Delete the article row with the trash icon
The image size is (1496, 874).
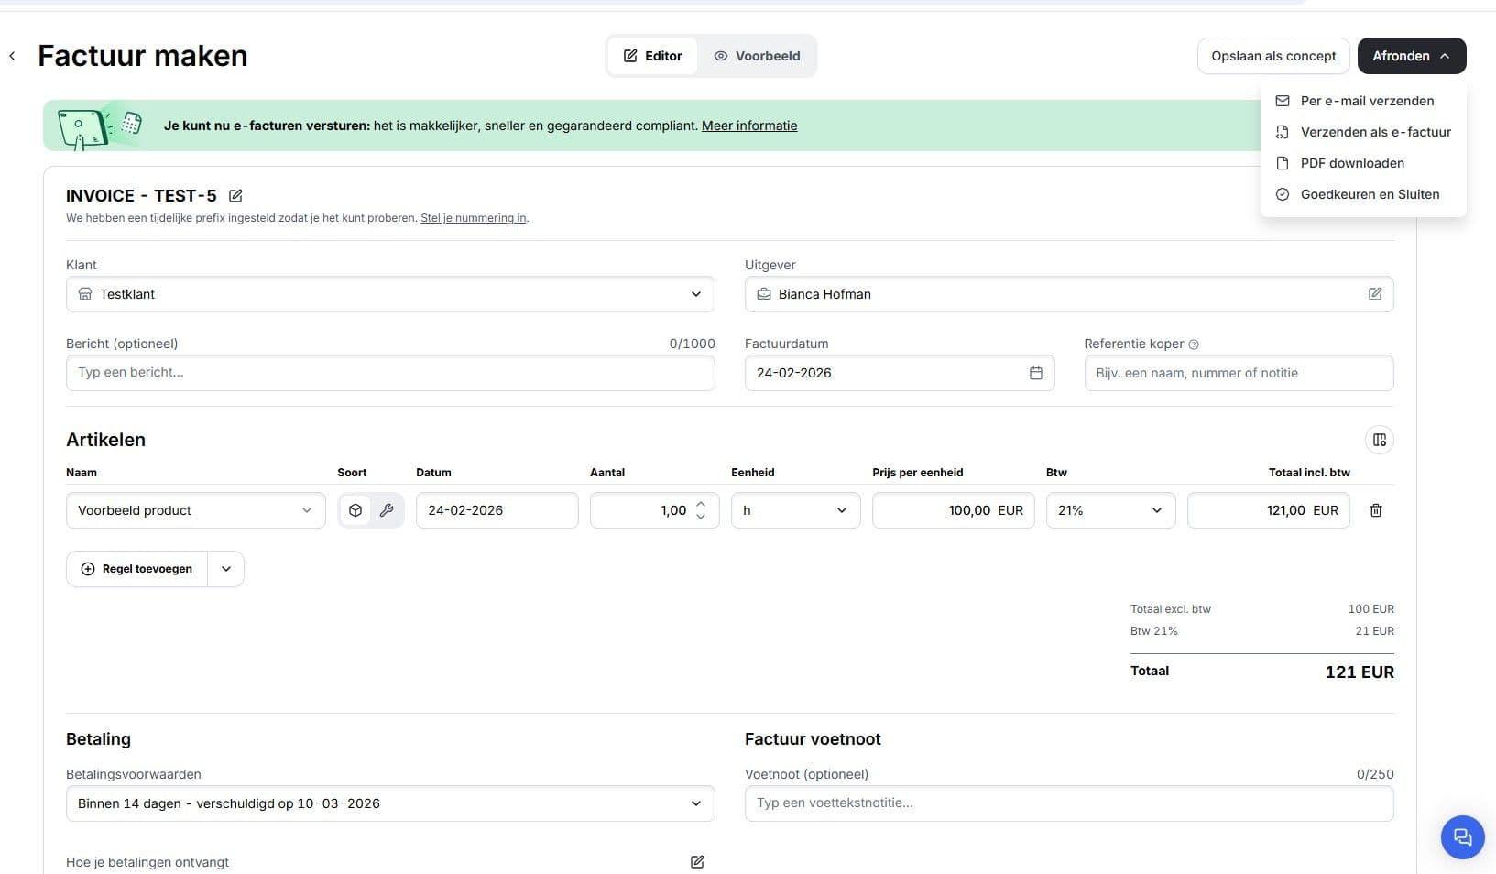coord(1376,510)
